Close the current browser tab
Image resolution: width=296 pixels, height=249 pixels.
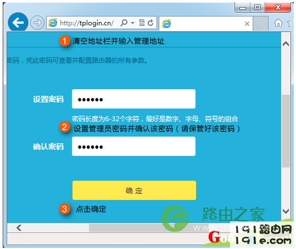[247, 24]
